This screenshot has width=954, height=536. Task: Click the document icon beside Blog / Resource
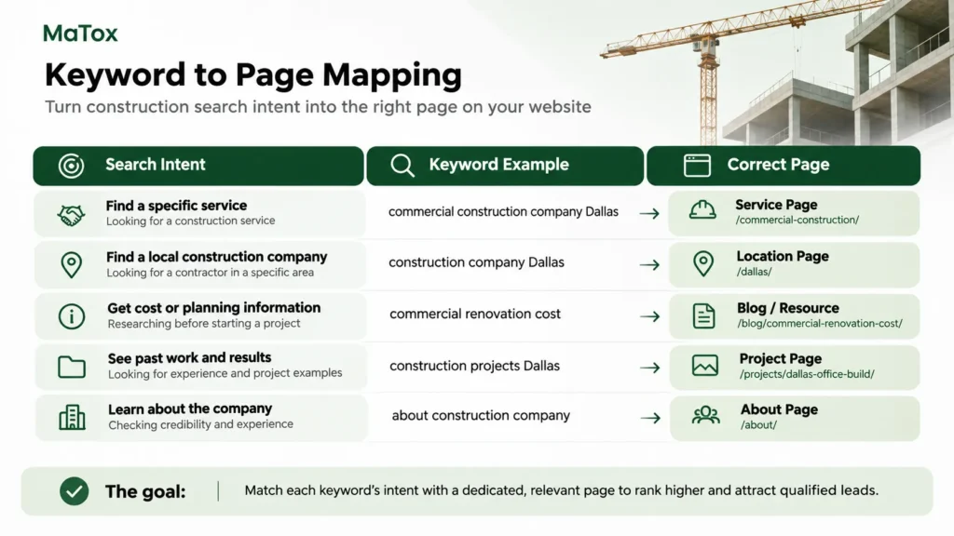(704, 316)
